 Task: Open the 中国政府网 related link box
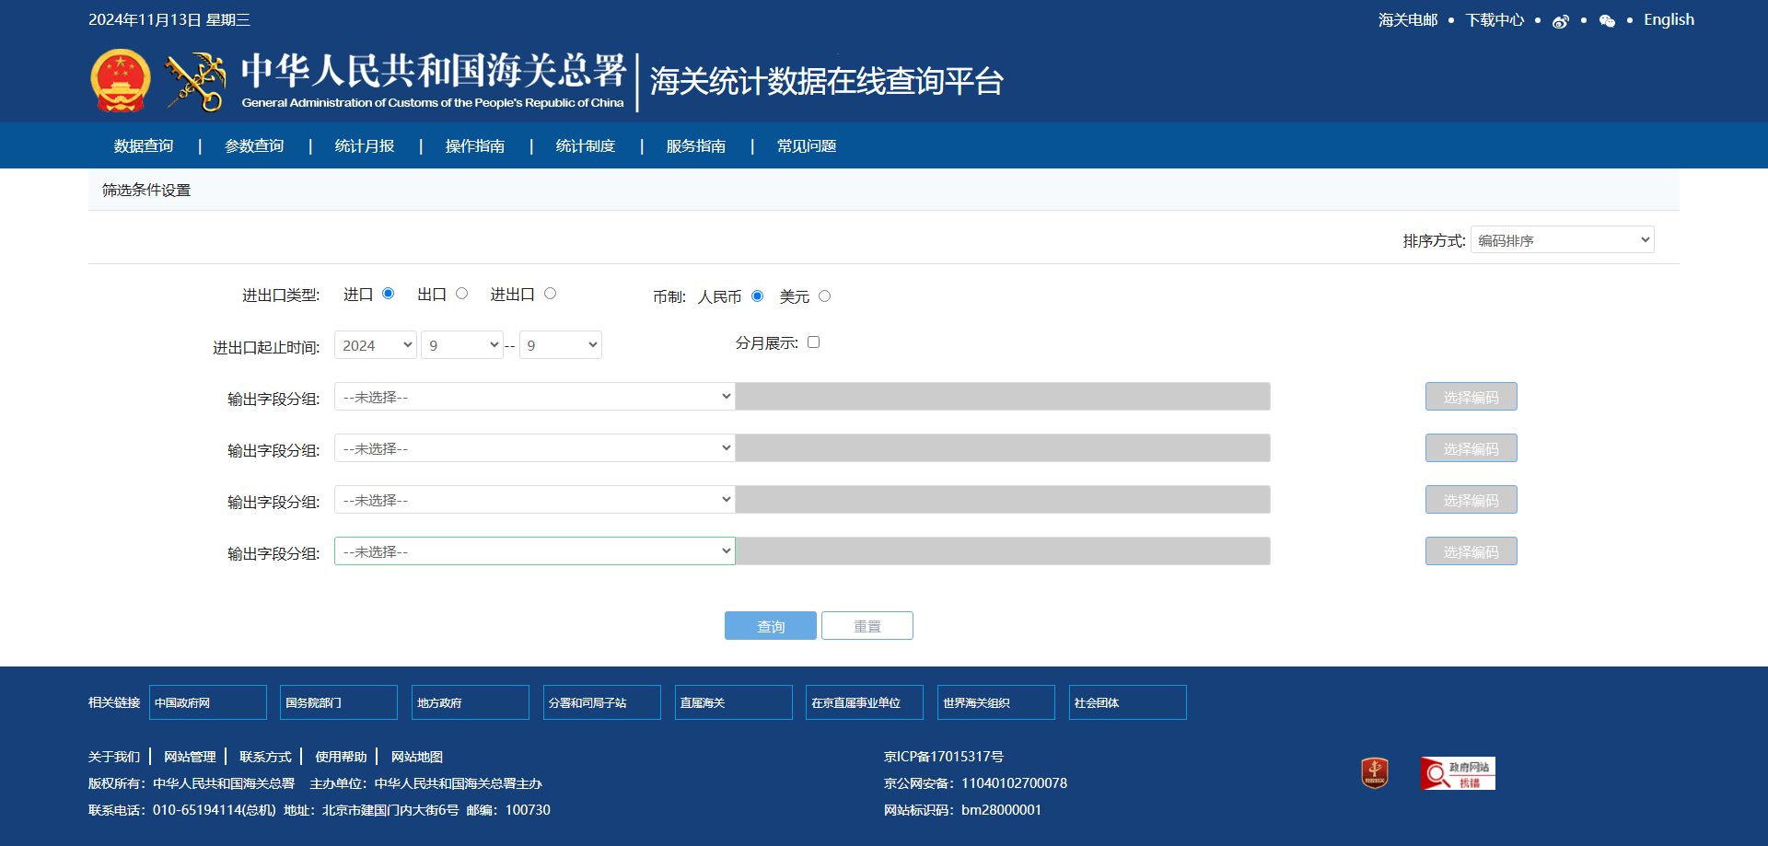tap(208, 702)
